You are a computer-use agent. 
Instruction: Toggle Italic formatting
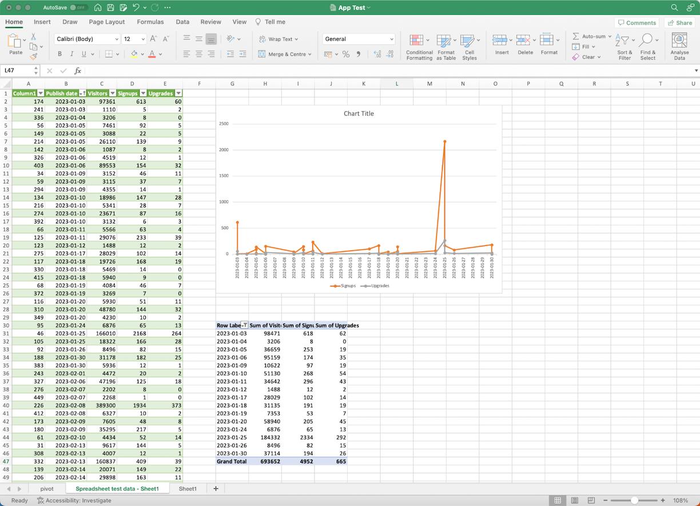(71, 54)
